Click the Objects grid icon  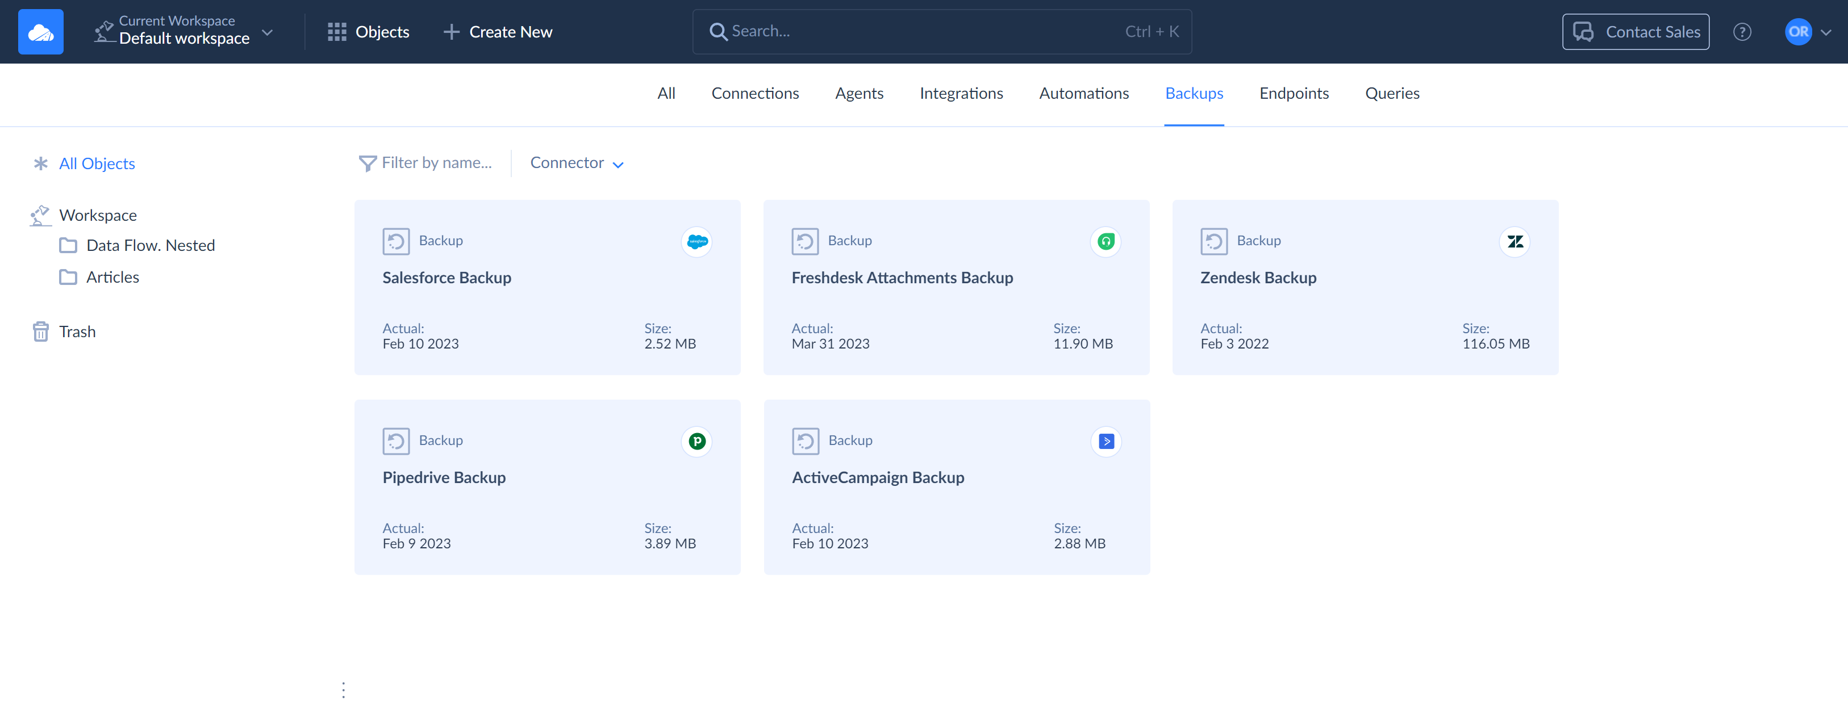click(x=336, y=32)
